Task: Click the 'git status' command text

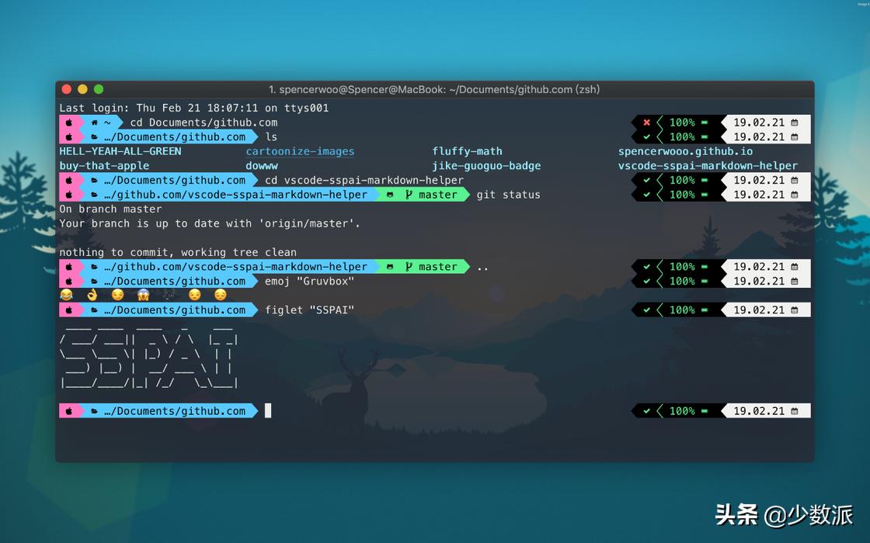Action: [508, 195]
